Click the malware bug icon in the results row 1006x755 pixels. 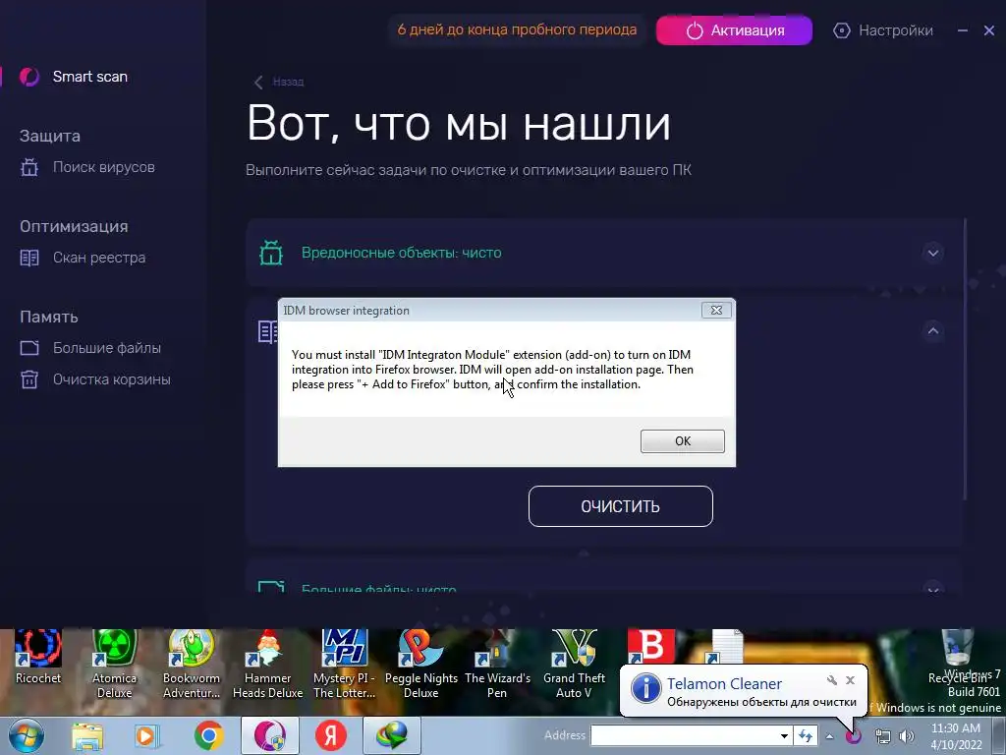click(x=271, y=253)
